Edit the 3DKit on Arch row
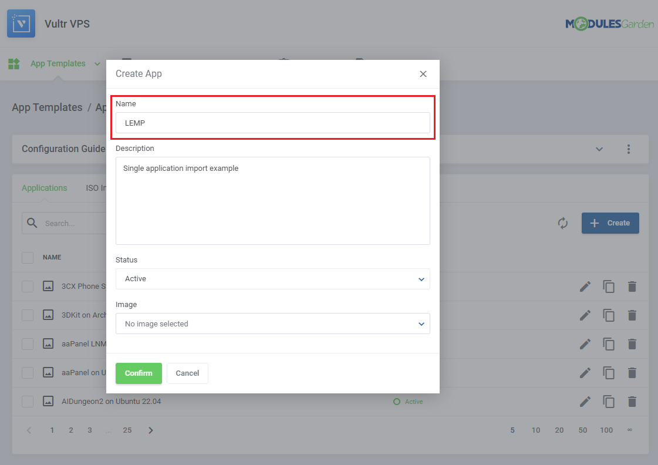Viewport: 658px width, 465px height. coord(585,315)
